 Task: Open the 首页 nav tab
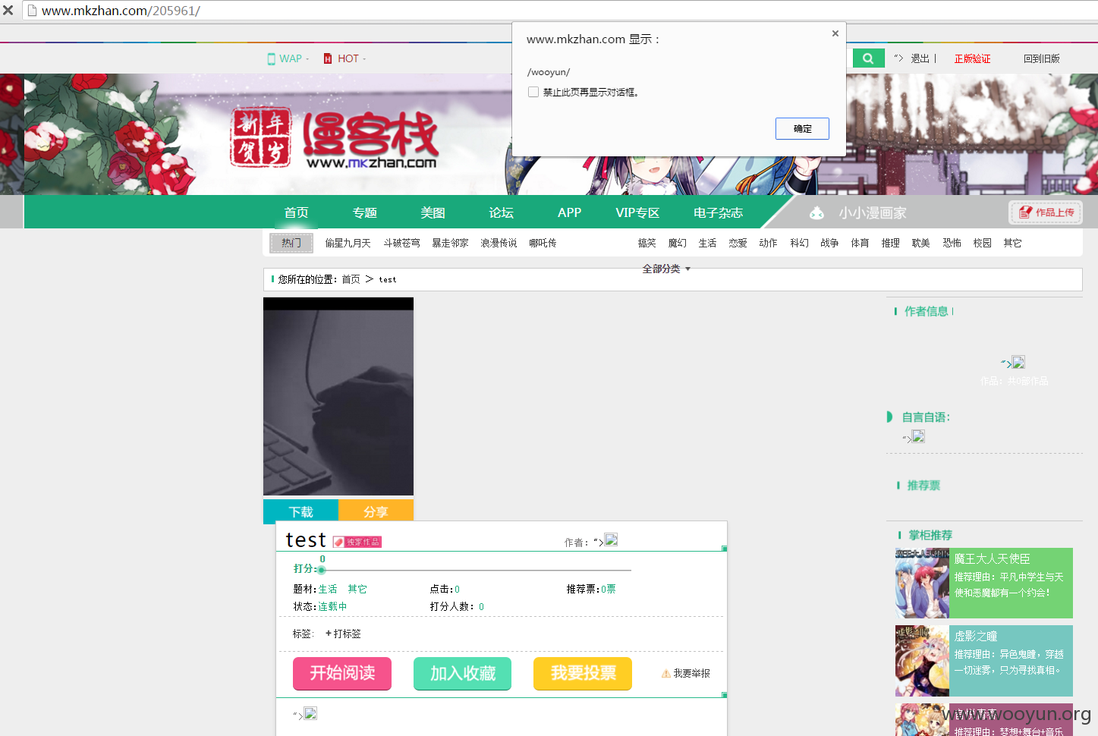click(x=297, y=212)
